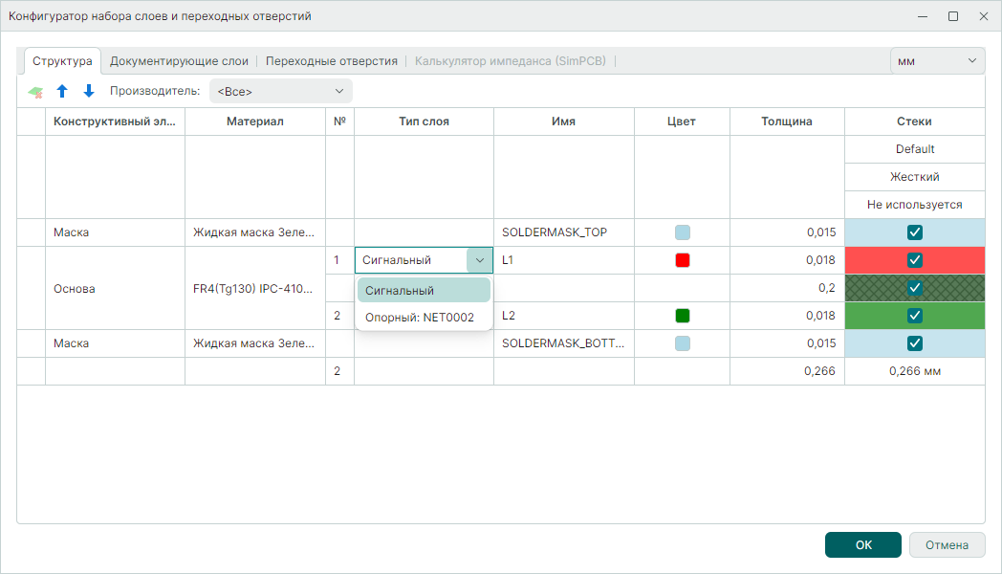Viewport: 1002px width, 574px height.
Task: Toggle the L2 layer stack checkbox
Action: (x=915, y=316)
